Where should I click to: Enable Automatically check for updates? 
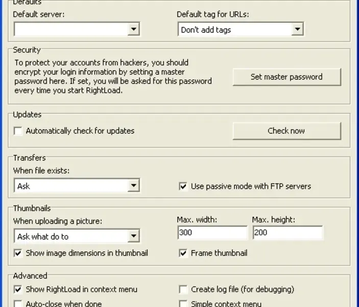tap(18, 131)
